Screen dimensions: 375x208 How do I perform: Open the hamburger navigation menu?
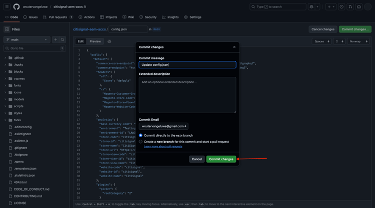coord(7,6)
